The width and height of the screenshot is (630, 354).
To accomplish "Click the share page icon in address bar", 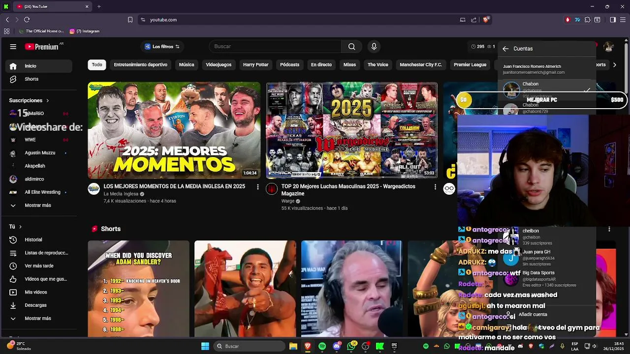I will [474, 20].
